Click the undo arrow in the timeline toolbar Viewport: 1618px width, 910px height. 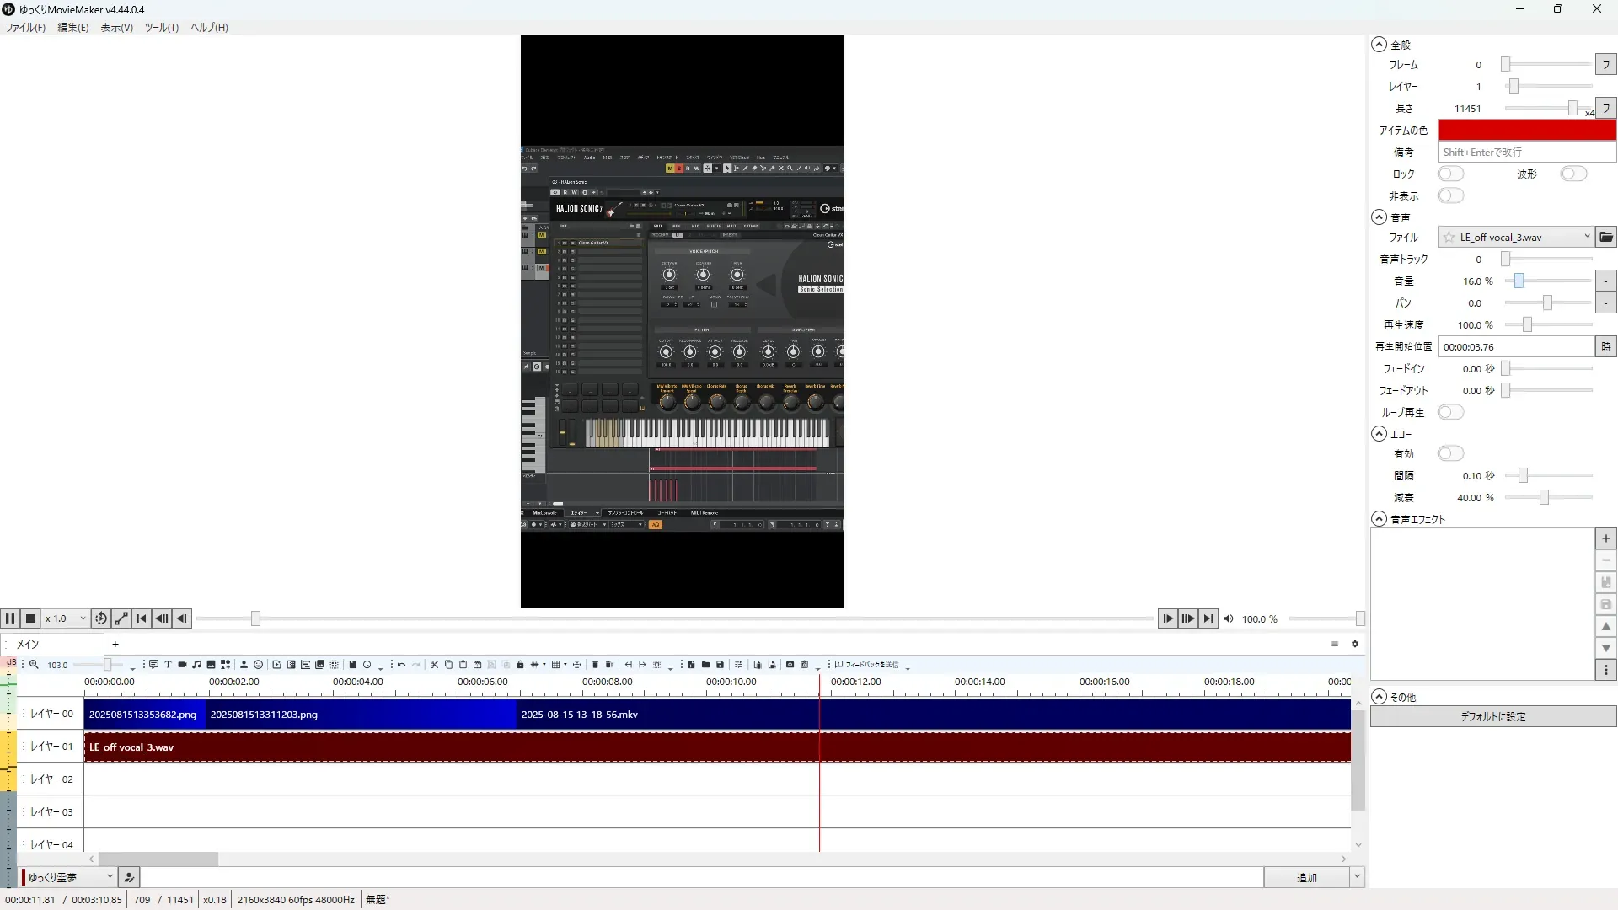[x=401, y=665]
